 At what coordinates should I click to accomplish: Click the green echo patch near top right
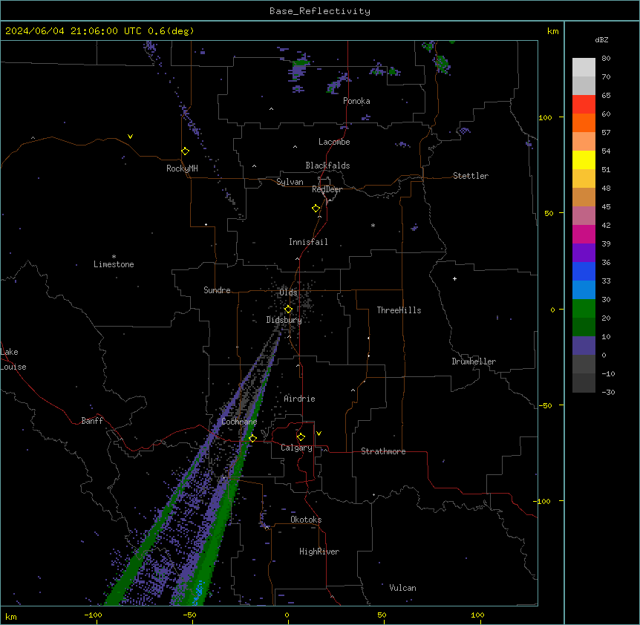tap(442, 63)
